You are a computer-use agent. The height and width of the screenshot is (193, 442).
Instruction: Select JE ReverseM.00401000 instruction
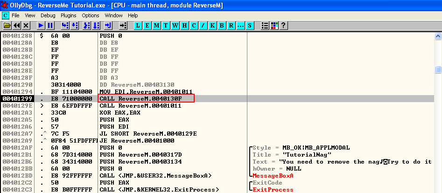click(137, 141)
